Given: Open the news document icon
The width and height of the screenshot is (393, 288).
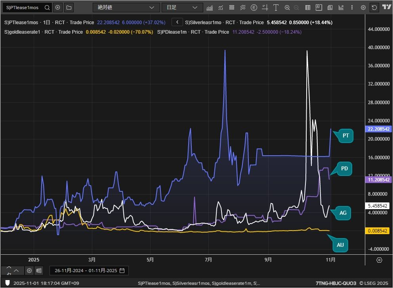Looking at the screenshot, I should pyautogui.click(x=330, y=8).
